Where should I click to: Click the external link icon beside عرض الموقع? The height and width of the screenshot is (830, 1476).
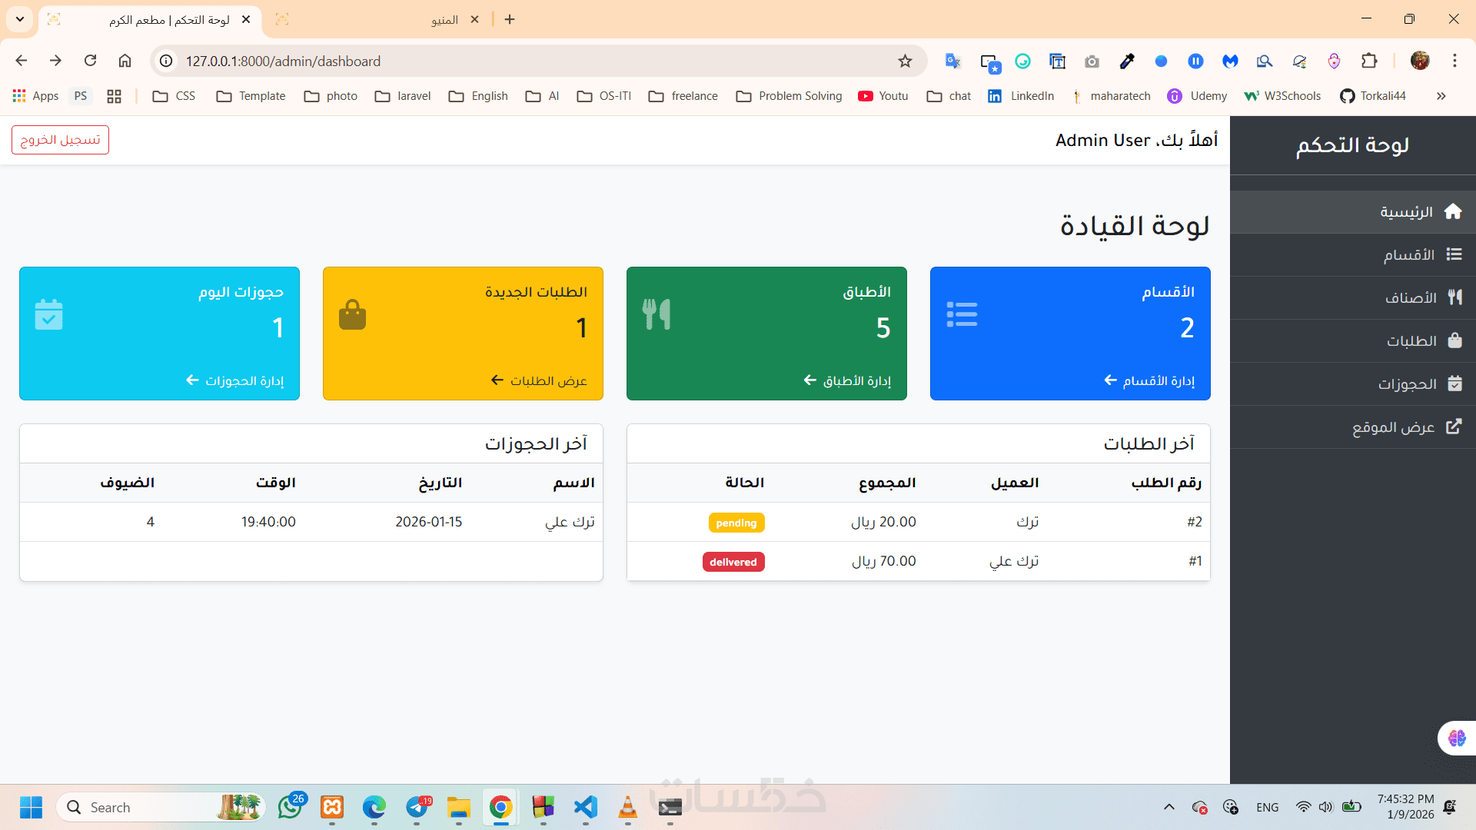click(x=1454, y=427)
